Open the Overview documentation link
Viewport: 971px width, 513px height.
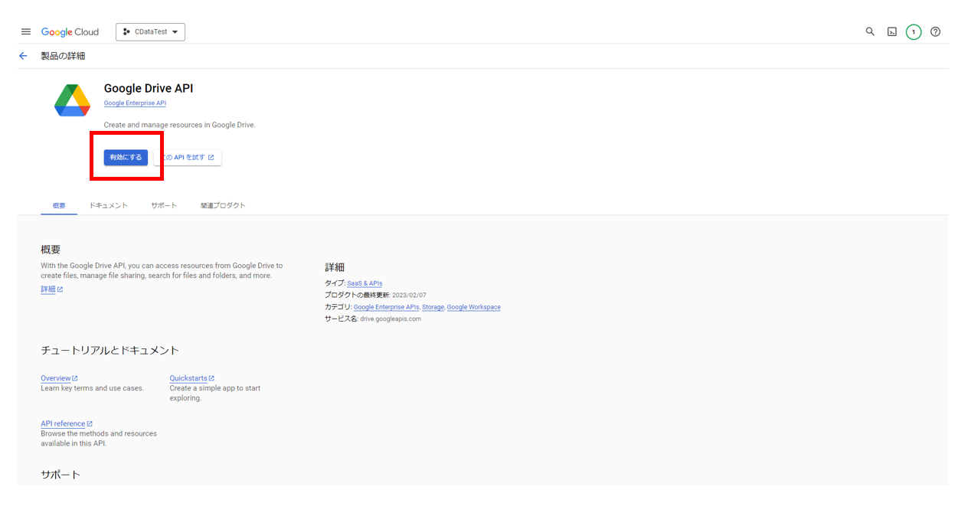coord(59,378)
